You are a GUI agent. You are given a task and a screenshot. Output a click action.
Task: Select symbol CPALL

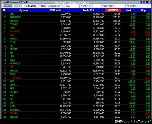(13, 85)
